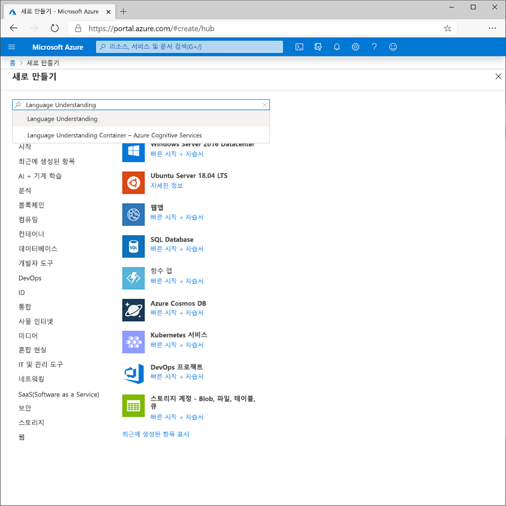This screenshot has width=506, height=506.
Task: Click the DevOps 프로젝트 icon
Action: click(133, 374)
